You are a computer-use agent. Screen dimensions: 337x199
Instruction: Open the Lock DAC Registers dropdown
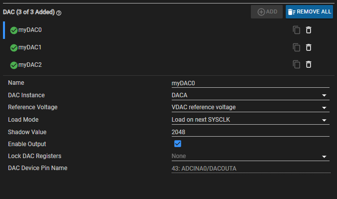point(250,156)
